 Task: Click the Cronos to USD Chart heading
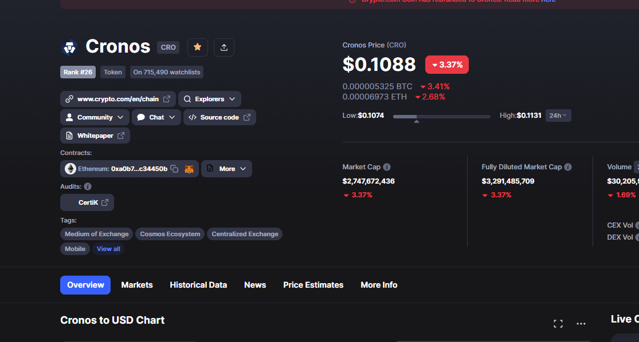(x=112, y=320)
